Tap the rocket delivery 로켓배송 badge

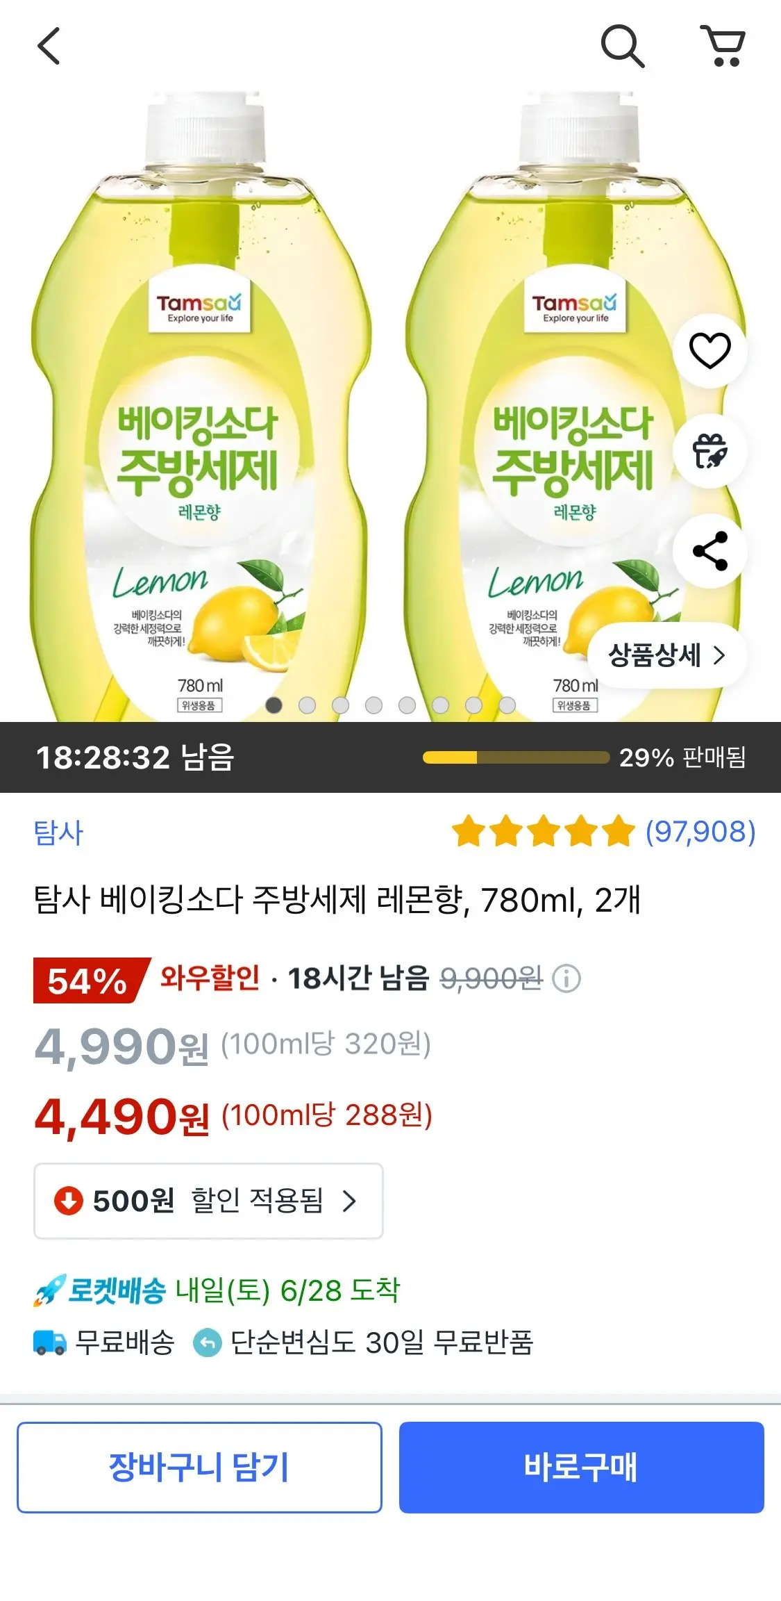pos(100,1290)
